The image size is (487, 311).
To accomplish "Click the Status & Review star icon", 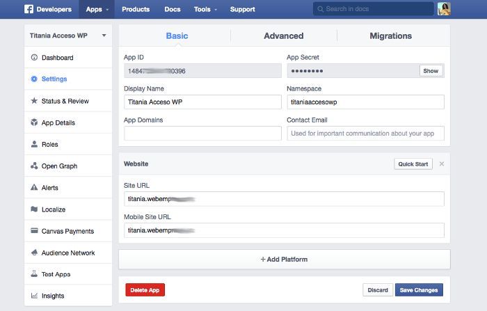I will [x=34, y=101].
